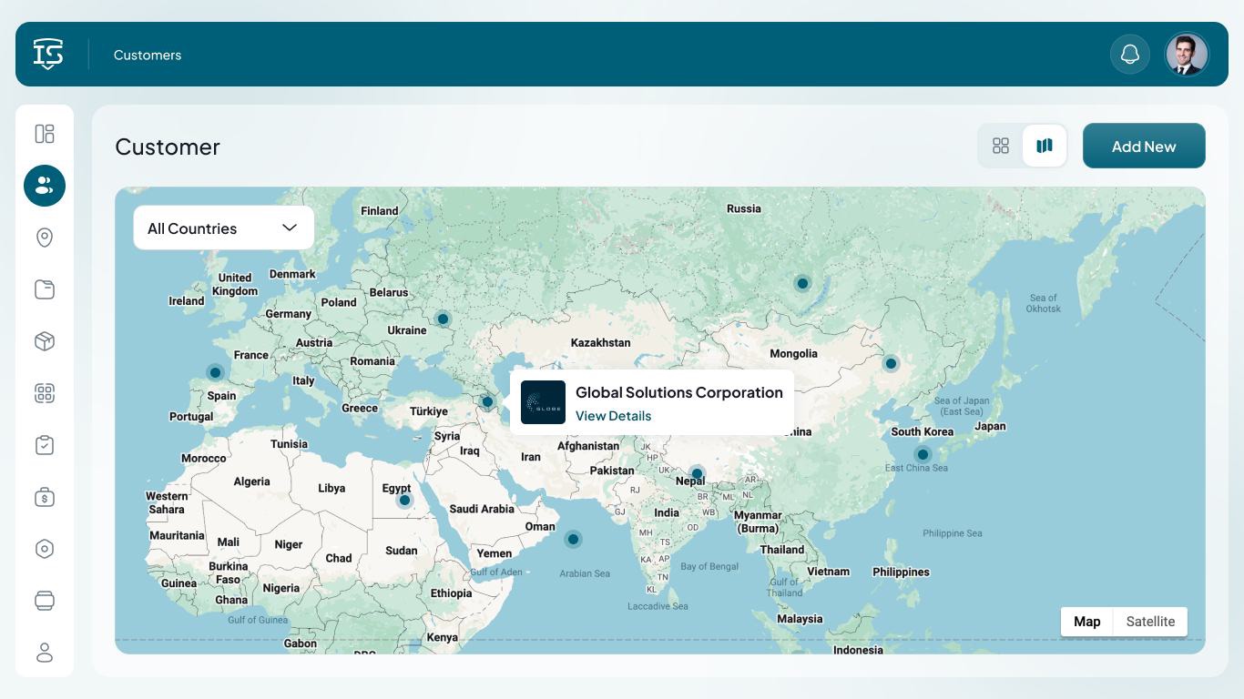Click the user avatar photo
The image size is (1244, 699).
click(x=1187, y=55)
